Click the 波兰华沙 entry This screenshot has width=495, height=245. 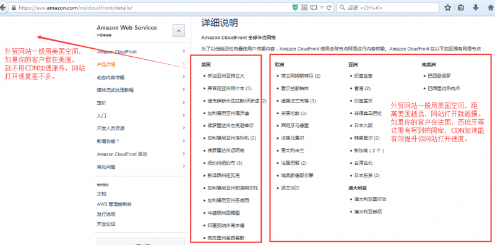[290, 188]
